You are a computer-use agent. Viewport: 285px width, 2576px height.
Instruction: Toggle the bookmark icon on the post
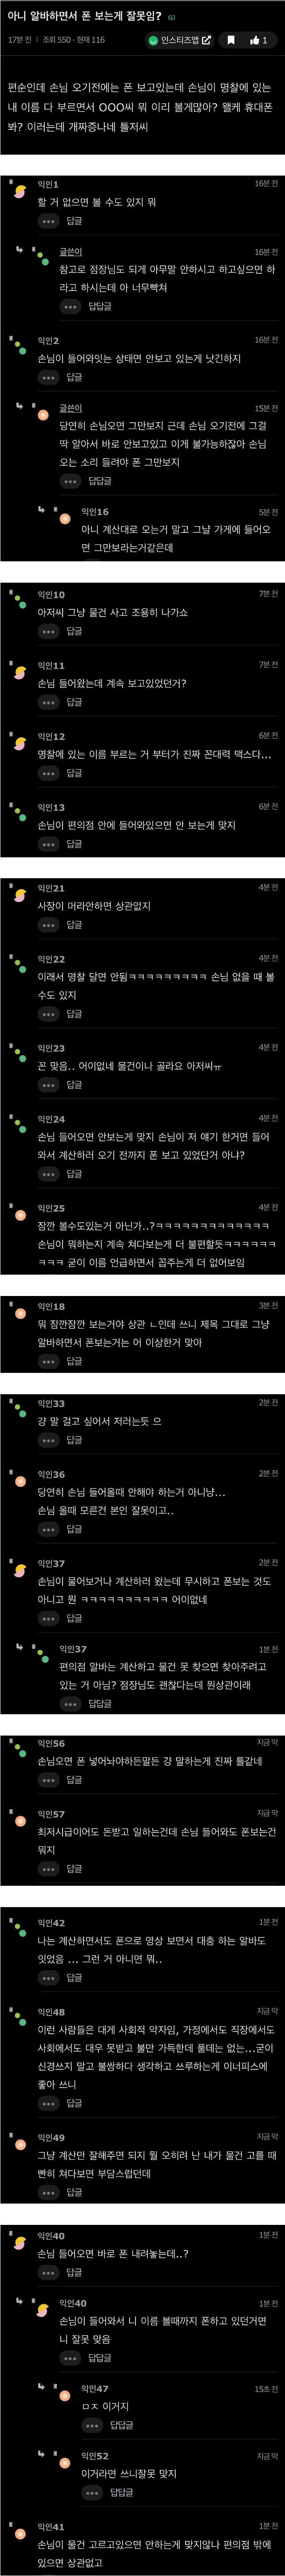(x=230, y=40)
